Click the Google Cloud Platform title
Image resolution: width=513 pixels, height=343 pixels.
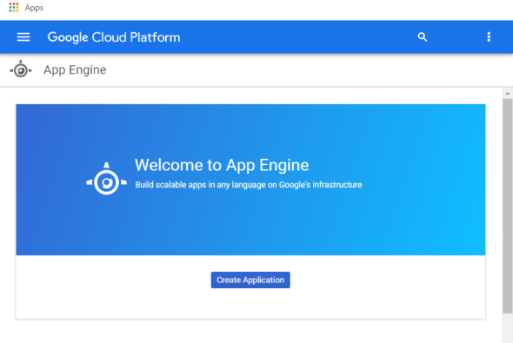click(x=114, y=37)
